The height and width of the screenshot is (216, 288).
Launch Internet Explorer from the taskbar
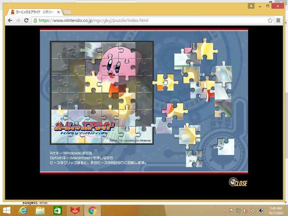(x=23, y=210)
